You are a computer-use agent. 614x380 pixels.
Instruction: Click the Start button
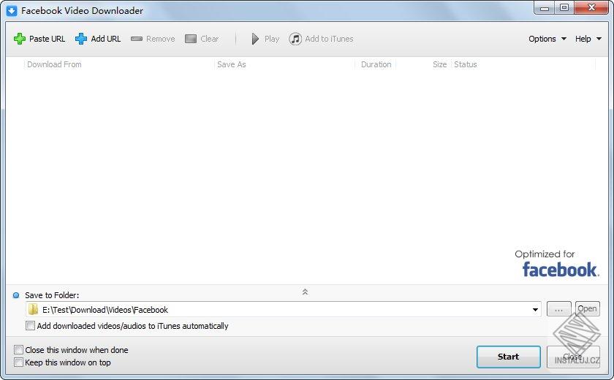point(508,357)
